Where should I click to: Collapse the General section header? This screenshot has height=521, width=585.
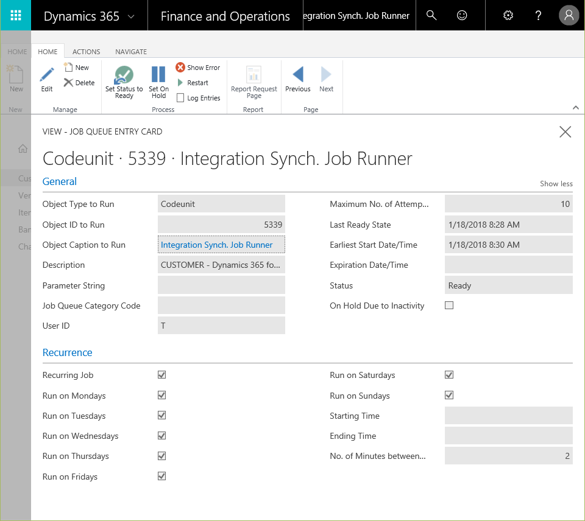tap(60, 181)
